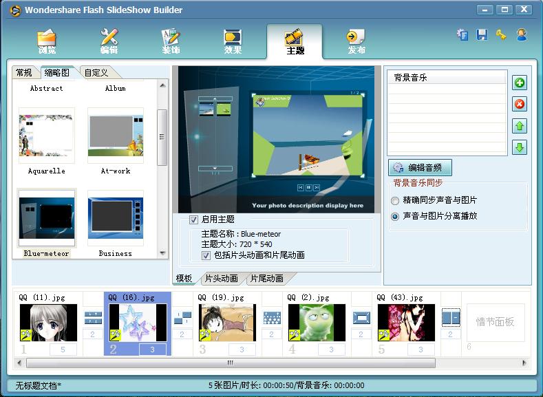Click storyboard scroll right arrow

tap(524, 363)
